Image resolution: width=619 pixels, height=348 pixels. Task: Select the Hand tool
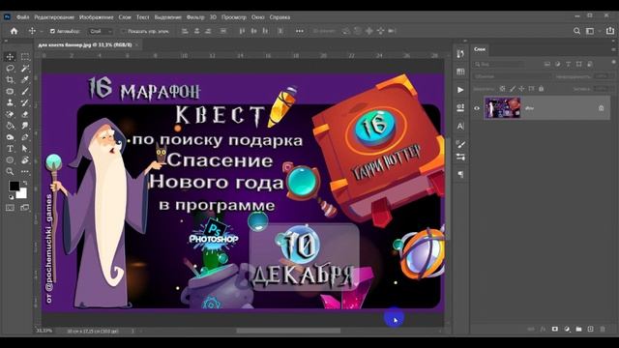(25, 160)
